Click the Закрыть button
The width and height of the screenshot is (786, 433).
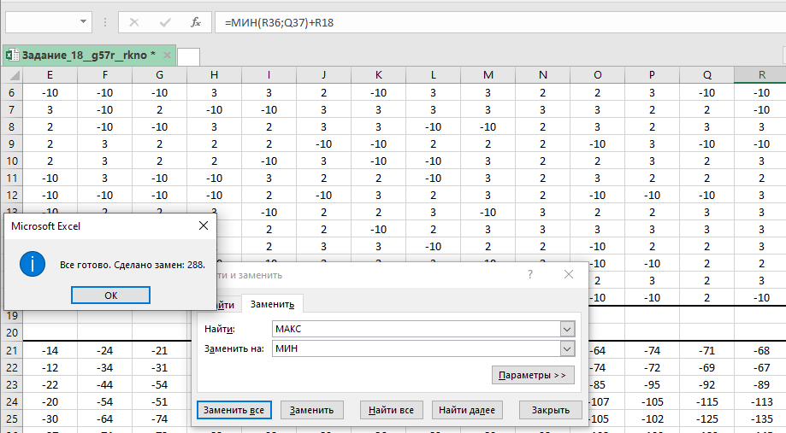(x=550, y=411)
